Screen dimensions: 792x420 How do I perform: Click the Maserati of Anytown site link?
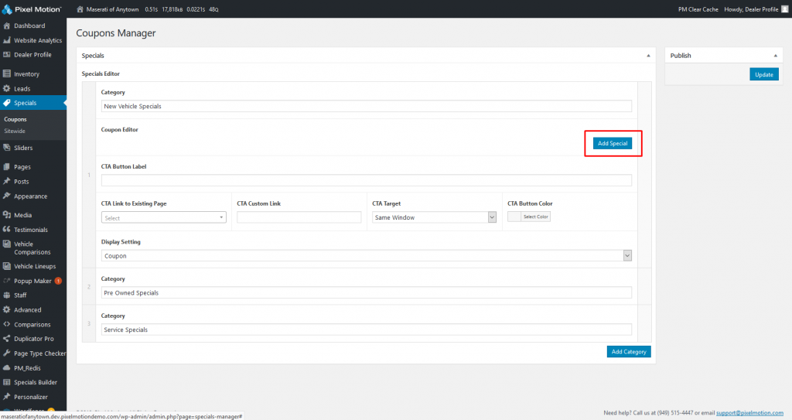[112, 9]
